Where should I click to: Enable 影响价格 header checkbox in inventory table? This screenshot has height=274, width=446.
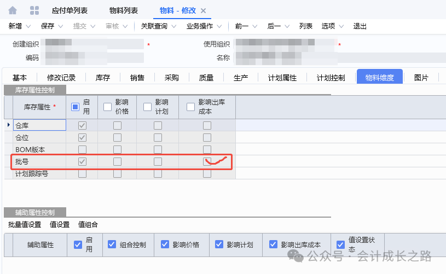coord(107,107)
